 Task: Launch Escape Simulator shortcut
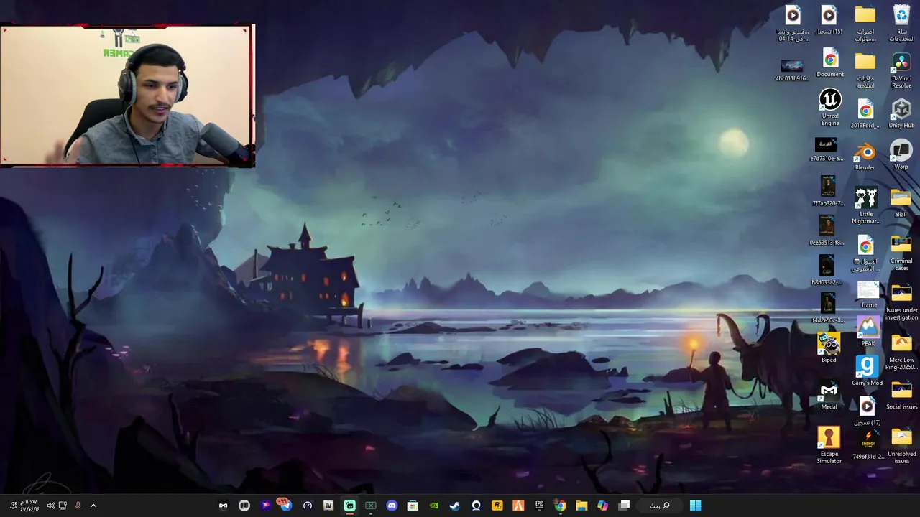(x=829, y=445)
